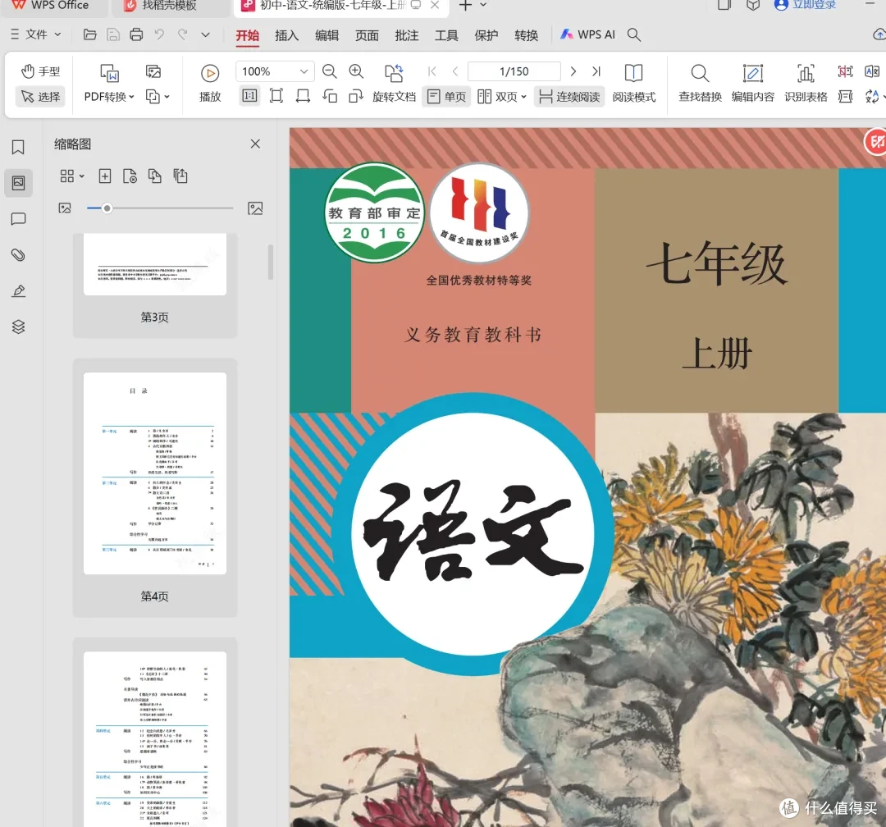The height and width of the screenshot is (827, 886).
Task: Open the attachments paperclip panel
Action: [x=18, y=255]
